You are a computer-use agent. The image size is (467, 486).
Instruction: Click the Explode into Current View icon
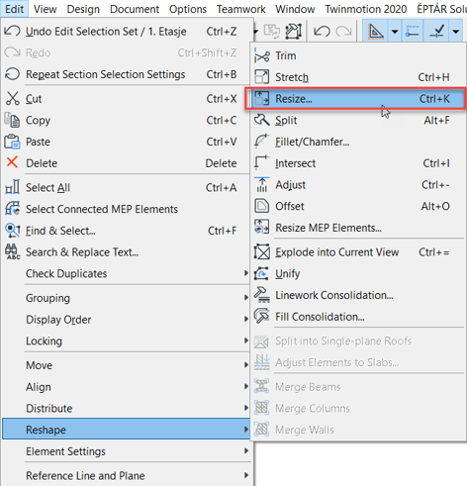click(262, 252)
